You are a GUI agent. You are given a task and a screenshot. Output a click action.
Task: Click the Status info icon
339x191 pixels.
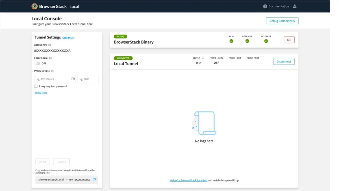coord(203,58)
